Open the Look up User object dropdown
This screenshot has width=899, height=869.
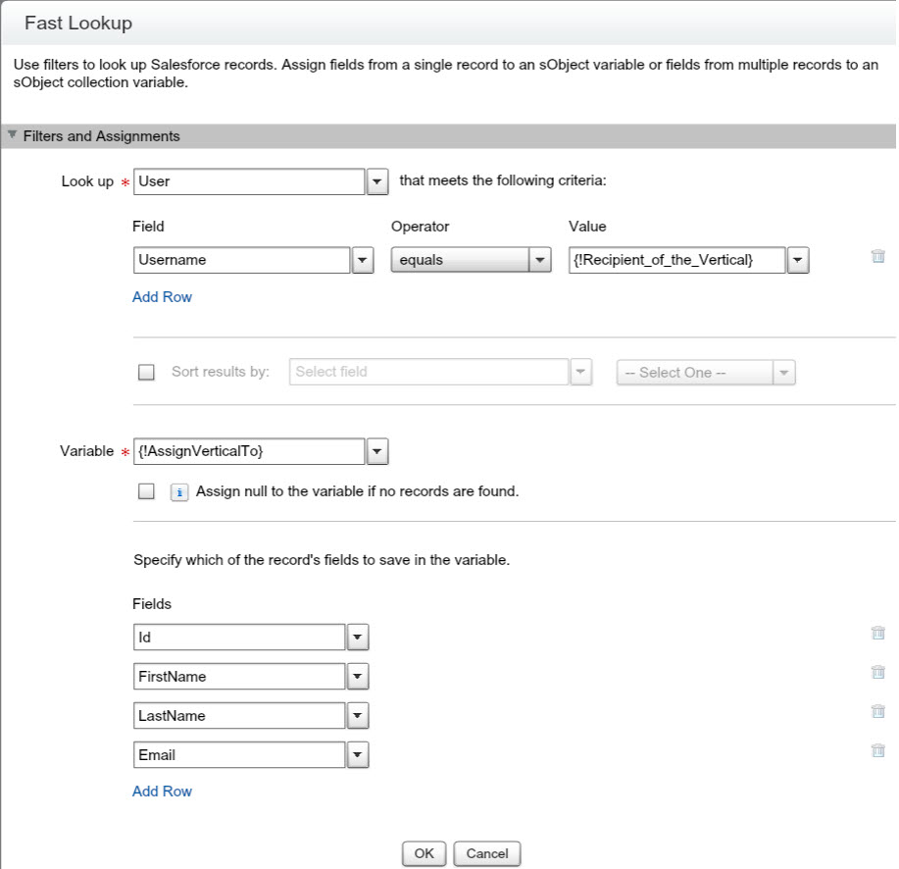coord(377,182)
